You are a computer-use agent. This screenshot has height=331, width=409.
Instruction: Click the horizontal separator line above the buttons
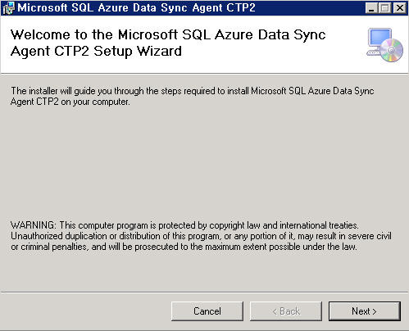coord(204,292)
